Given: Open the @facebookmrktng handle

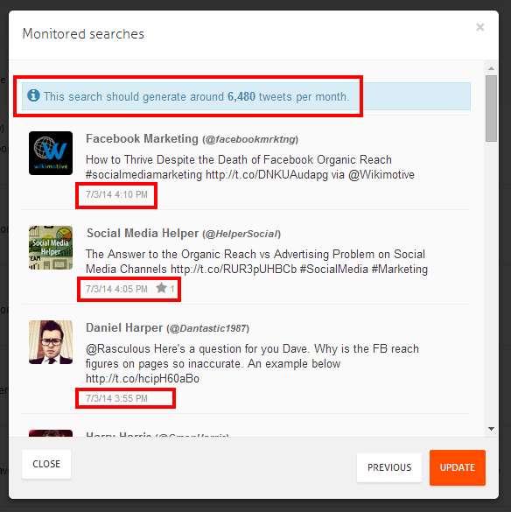Looking at the screenshot, I should pyautogui.click(x=250, y=139).
